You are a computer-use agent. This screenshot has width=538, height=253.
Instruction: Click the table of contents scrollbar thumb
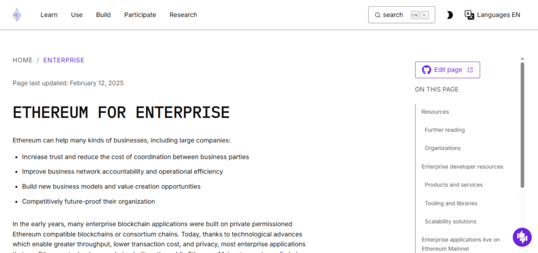(x=522, y=125)
